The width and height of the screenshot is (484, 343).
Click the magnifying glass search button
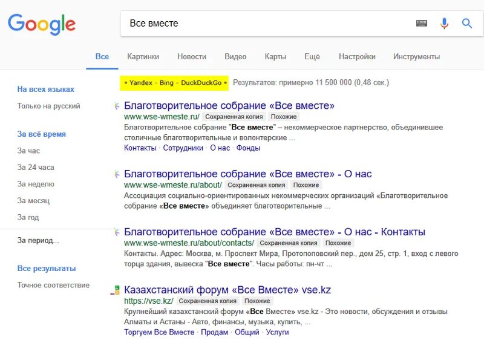pyautogui.click(x=466, y=23)
